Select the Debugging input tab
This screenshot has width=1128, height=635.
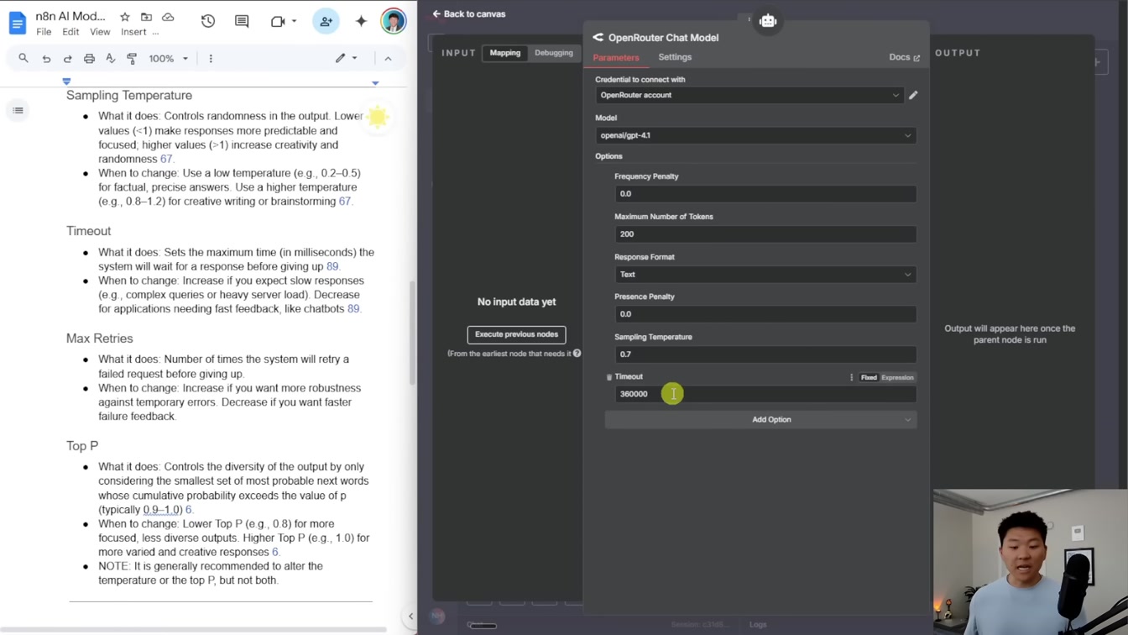tap(554, 53)
